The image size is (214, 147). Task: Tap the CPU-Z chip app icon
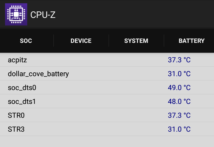click(16, 14)
